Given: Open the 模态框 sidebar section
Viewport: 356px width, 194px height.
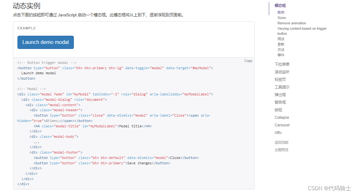Looking at the screenshot, I should point(280,5).
